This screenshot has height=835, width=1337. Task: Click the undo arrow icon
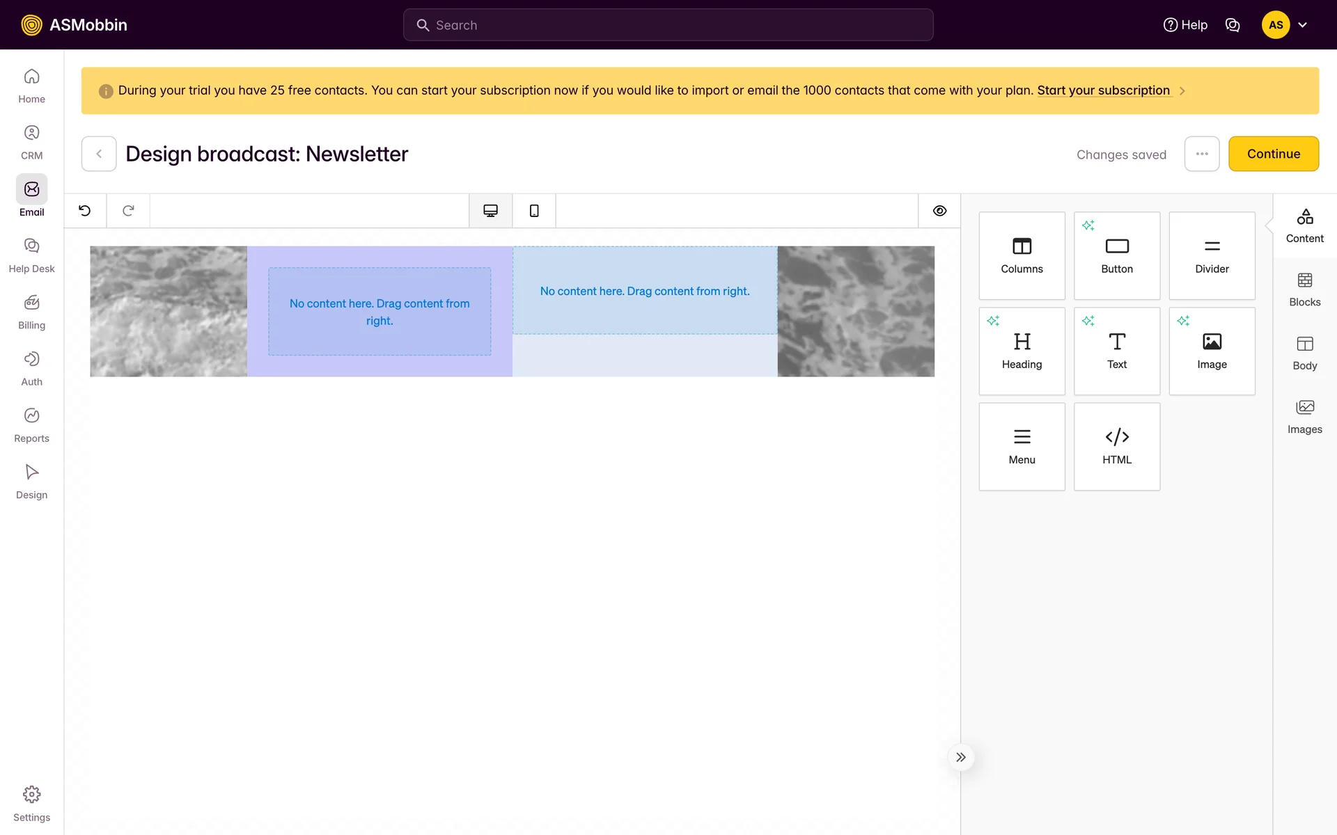[x=85, y=211]
